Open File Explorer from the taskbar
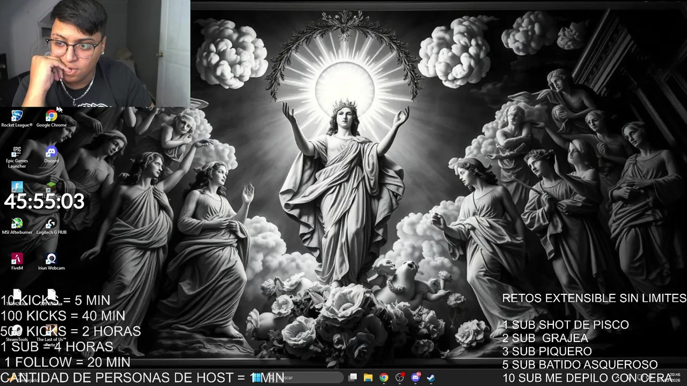The image size is (687, 386). coord(368,377)
